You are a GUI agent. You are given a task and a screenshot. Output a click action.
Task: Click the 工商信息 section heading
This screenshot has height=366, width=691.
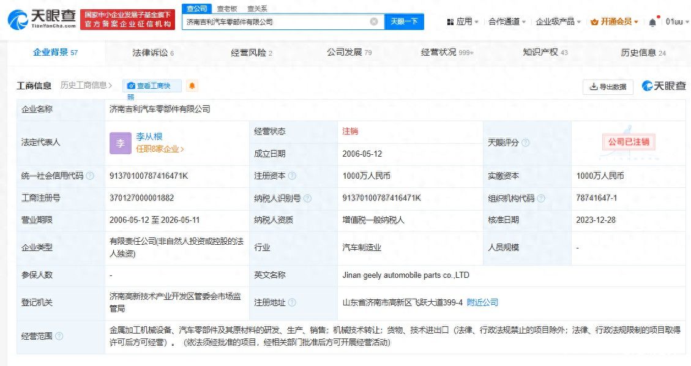34,86
